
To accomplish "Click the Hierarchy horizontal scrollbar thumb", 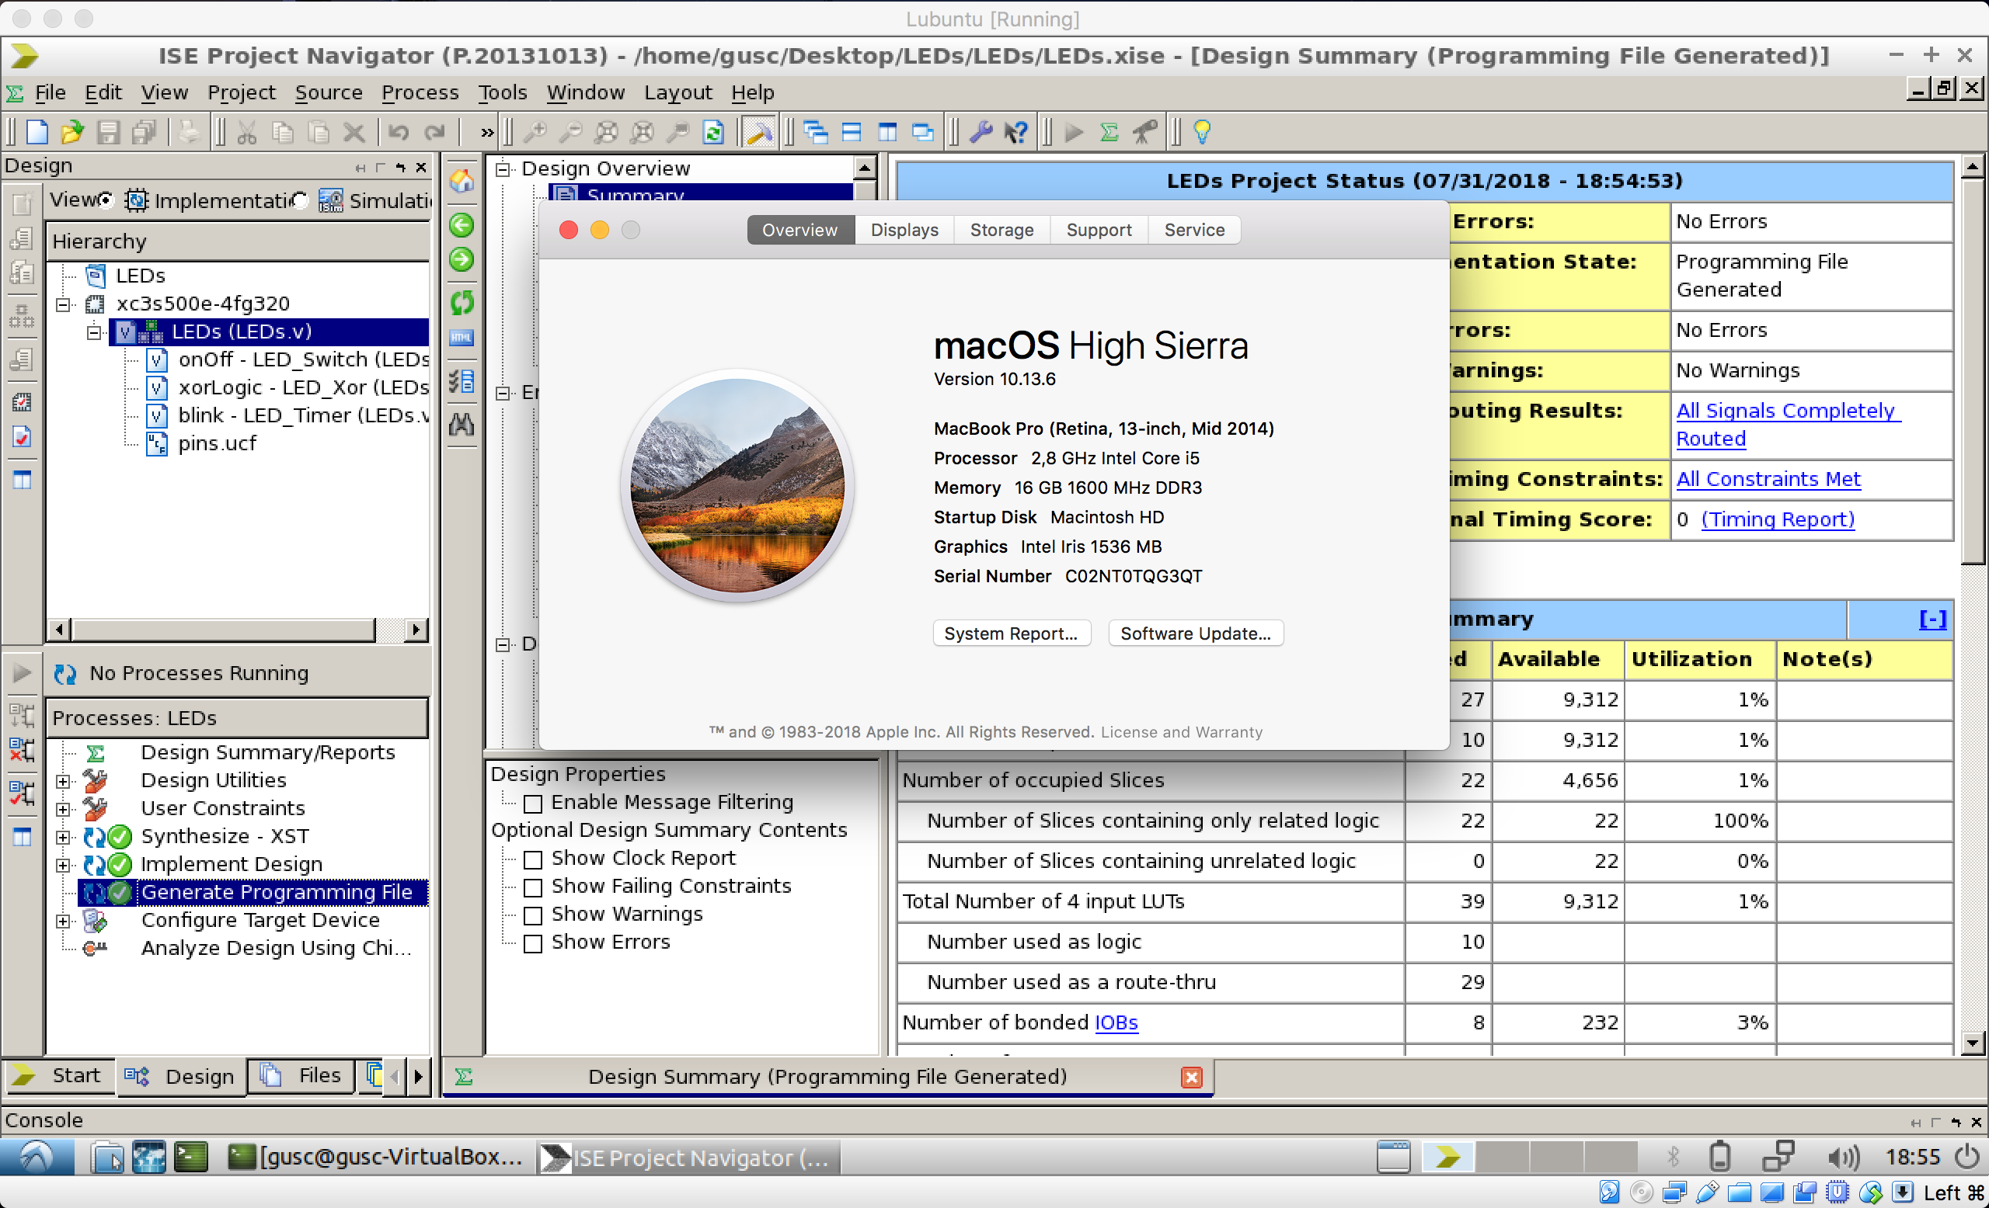I will tap(223, 629).
